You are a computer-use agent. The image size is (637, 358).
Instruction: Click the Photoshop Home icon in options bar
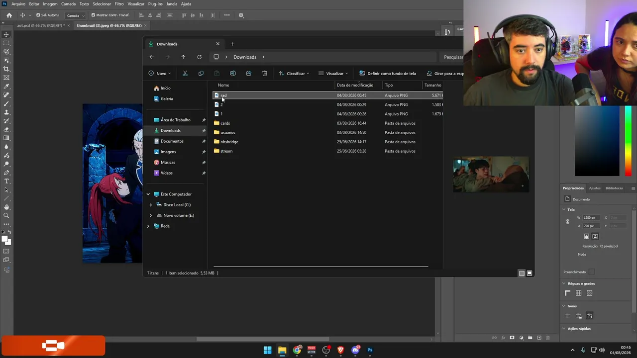(9, 15)
